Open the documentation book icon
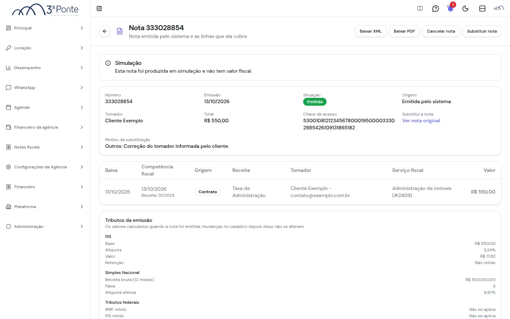Screen dimensions: 510x319 click(x=420, y=9)
